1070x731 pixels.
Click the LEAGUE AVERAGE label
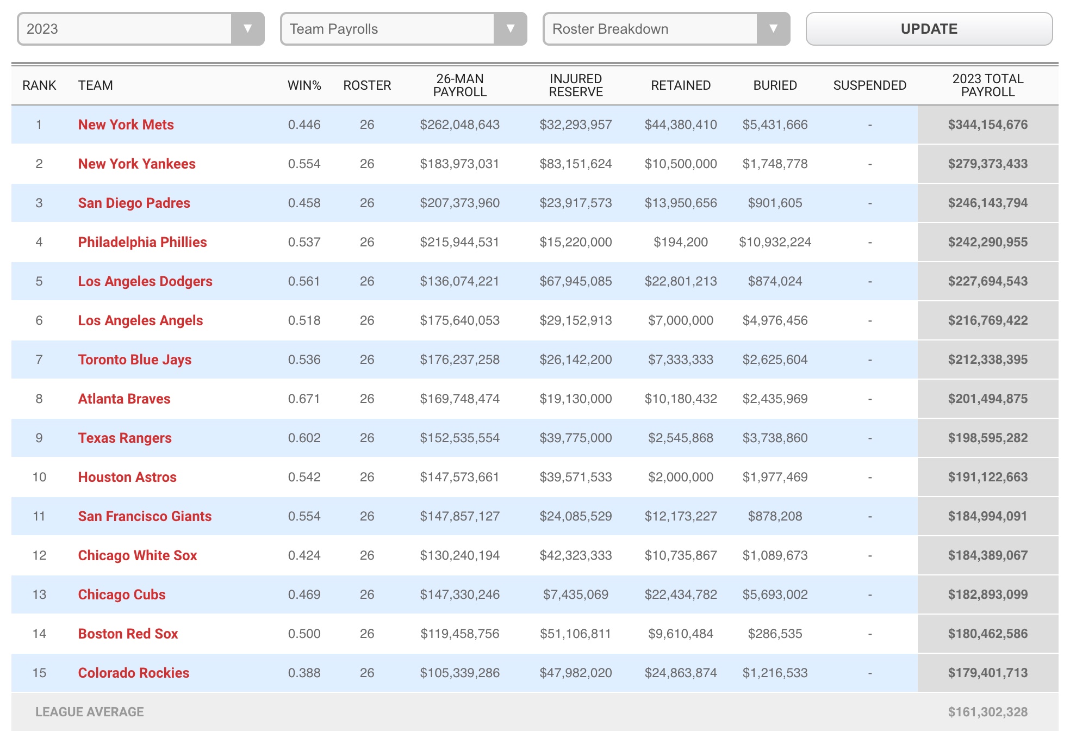coord(90,712)
